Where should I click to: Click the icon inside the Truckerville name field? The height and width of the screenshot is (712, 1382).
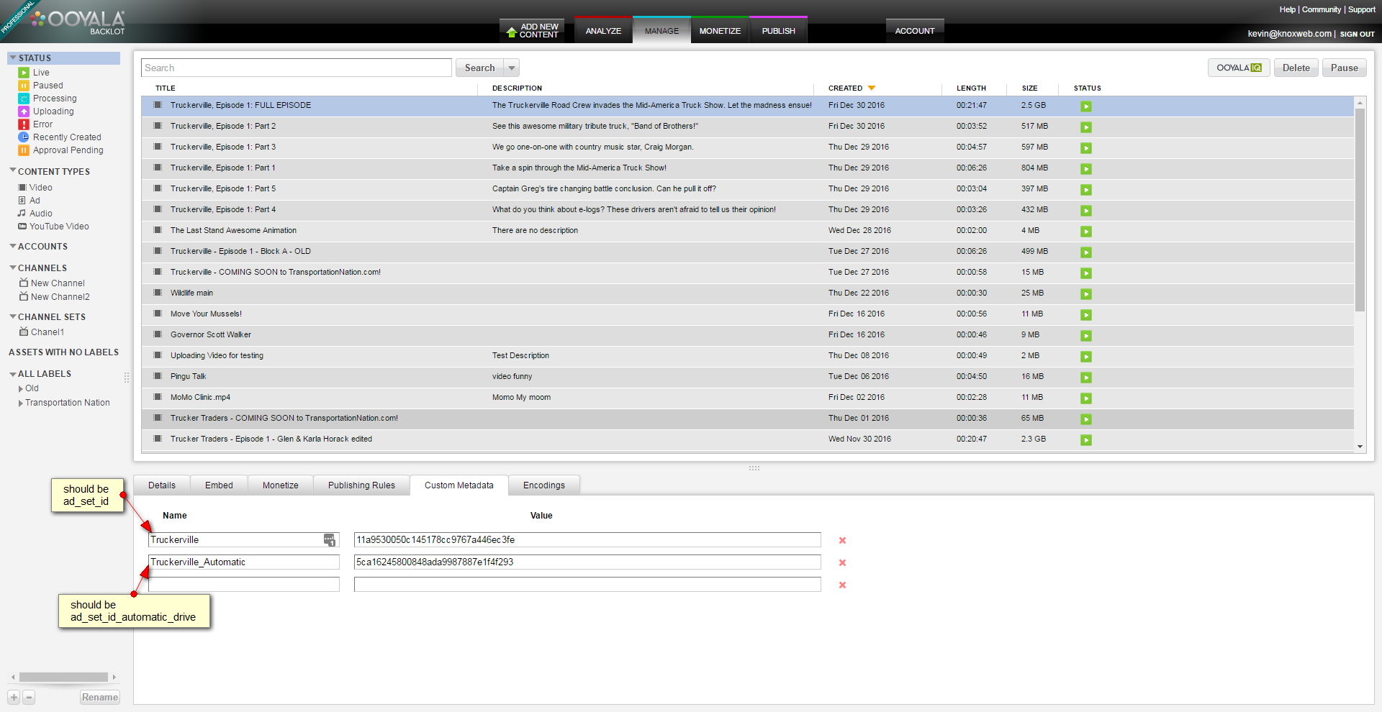(330, 540)
